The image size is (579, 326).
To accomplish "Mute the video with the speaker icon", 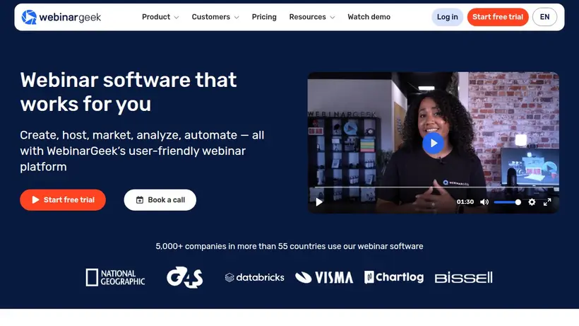I will pos(484,202).
